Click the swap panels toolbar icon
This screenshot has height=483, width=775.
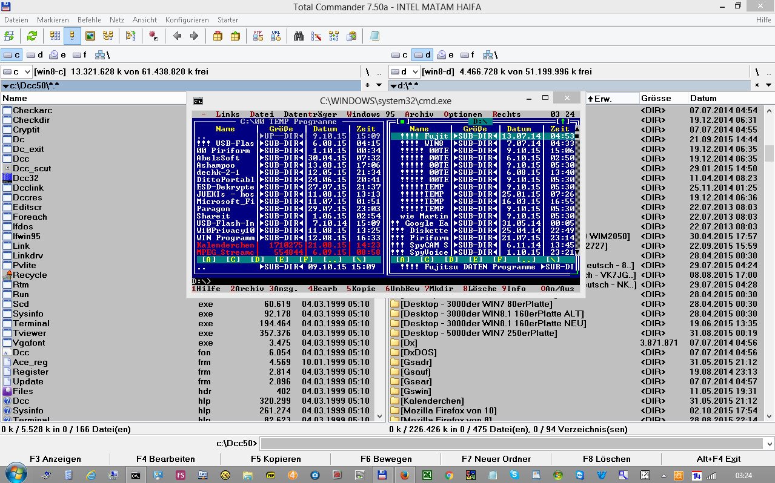click(131, 36)
